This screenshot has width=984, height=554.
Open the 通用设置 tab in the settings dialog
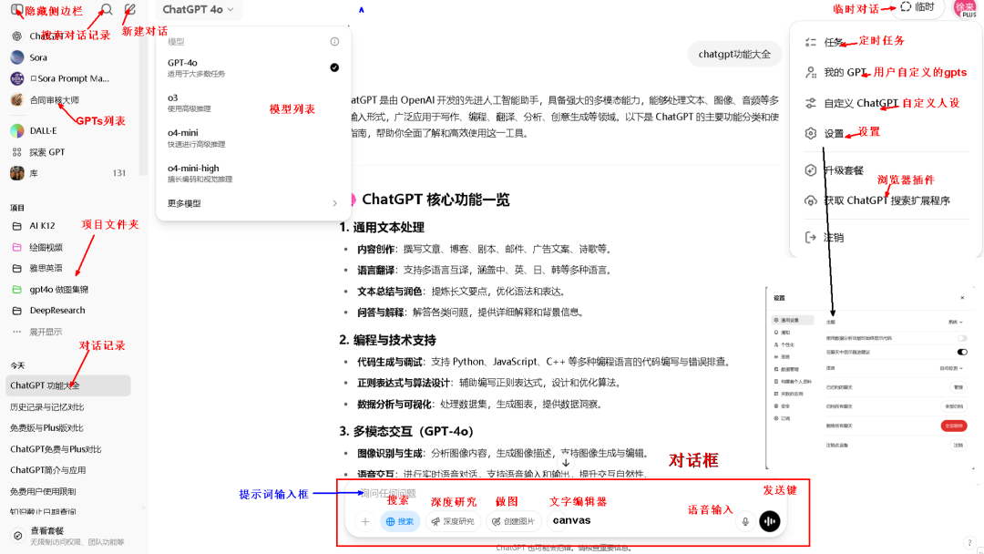click(x=794, y=320)
